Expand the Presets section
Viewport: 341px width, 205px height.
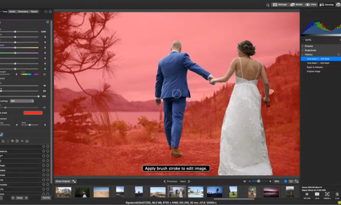point(303,46)
